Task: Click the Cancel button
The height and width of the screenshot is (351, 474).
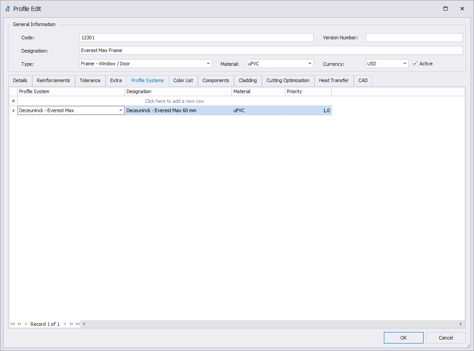Action: (x=446, y=338)
